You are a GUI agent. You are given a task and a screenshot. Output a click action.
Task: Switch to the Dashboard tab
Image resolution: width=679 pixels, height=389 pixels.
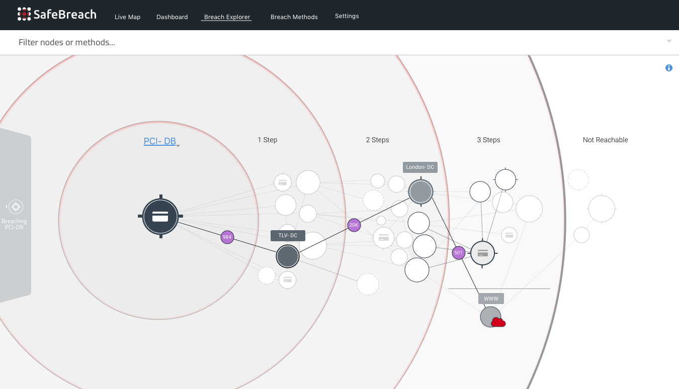[172, 17]
